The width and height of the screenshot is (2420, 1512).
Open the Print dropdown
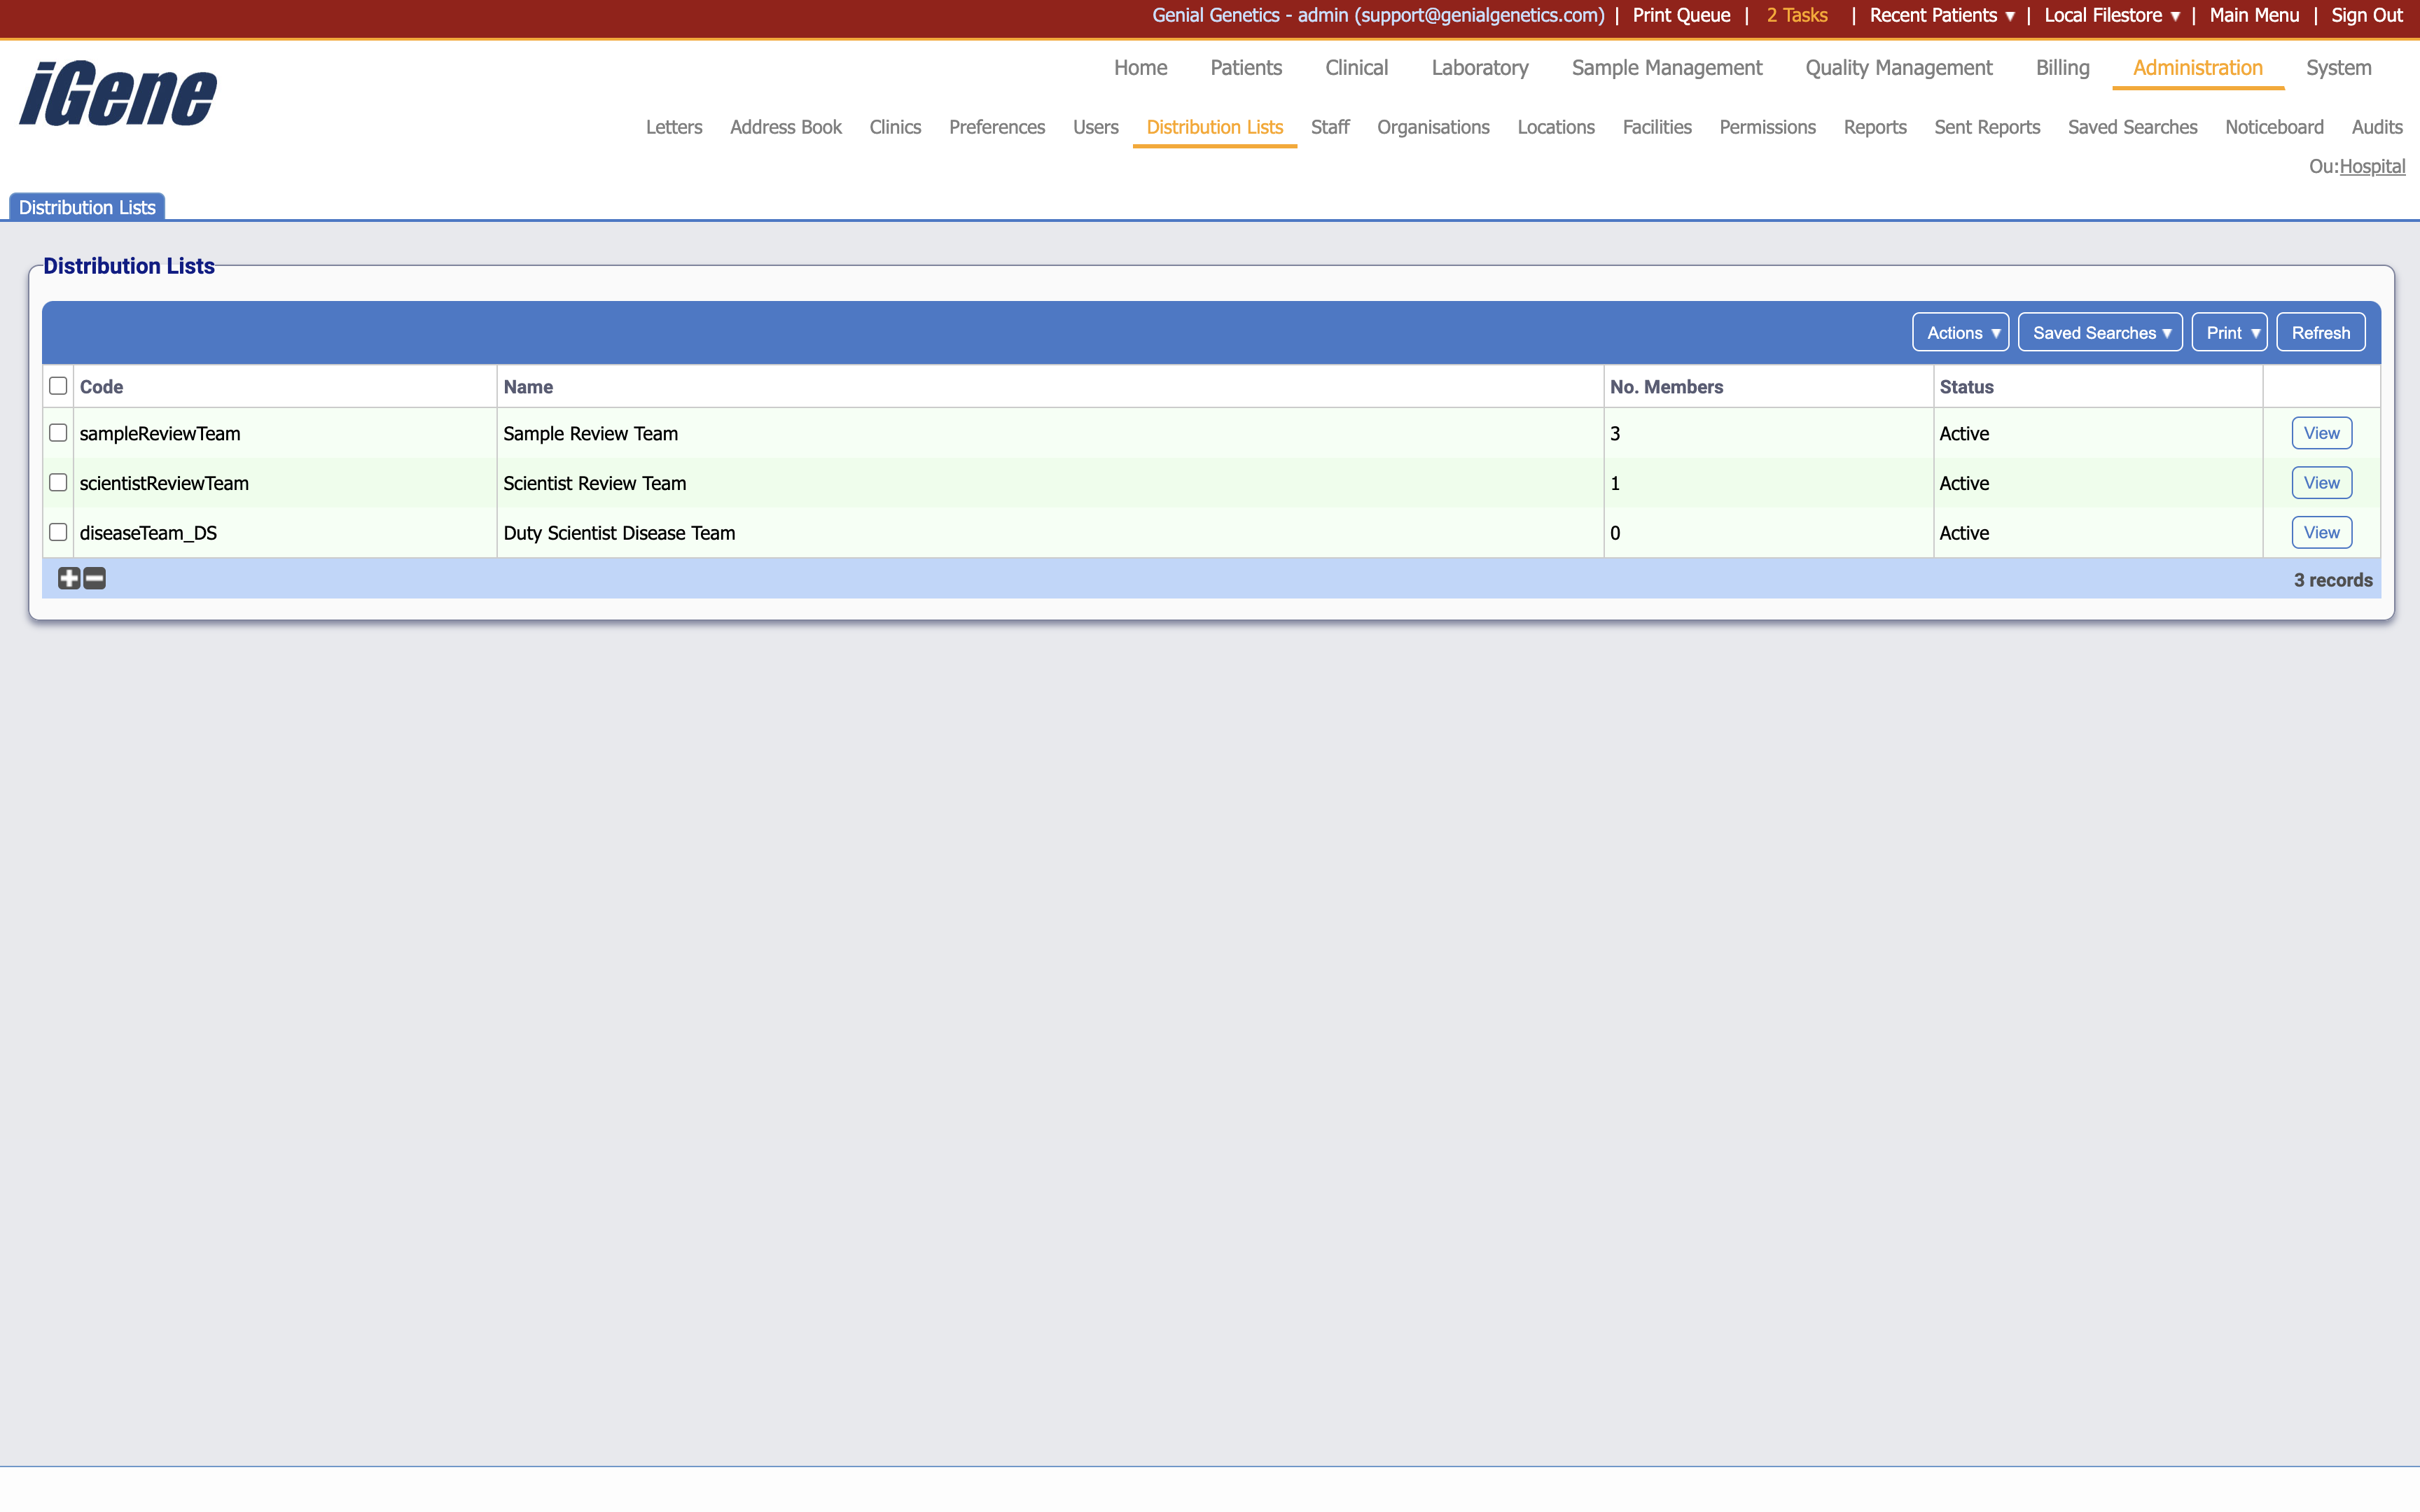point(2230,332)
